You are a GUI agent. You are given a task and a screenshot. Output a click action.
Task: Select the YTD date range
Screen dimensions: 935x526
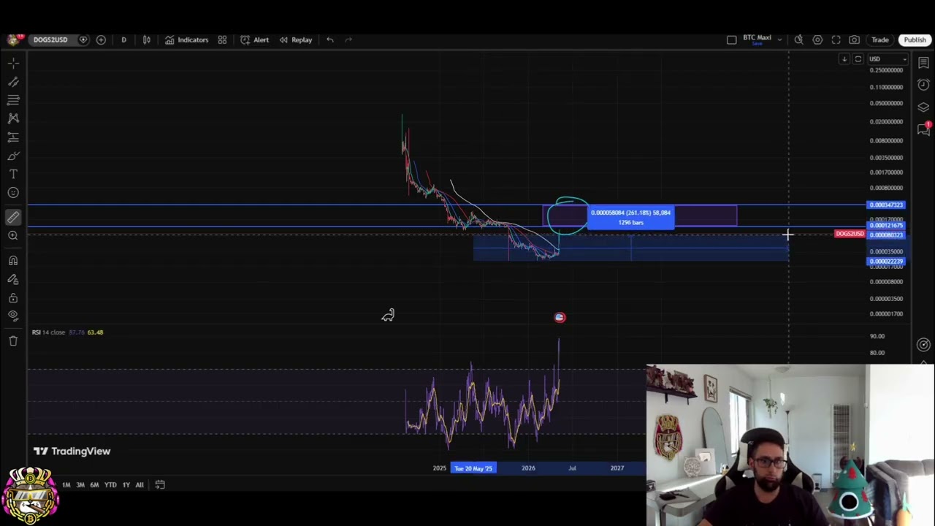(x=110, y=484)
